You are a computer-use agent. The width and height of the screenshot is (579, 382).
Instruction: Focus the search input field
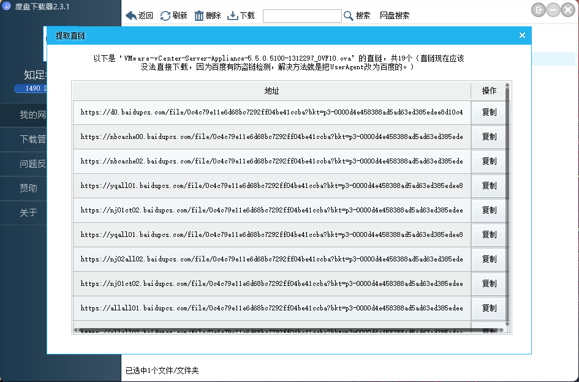(x=302, y=16)
